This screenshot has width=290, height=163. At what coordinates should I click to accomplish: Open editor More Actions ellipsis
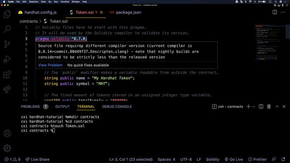click(x=283, y=12)
